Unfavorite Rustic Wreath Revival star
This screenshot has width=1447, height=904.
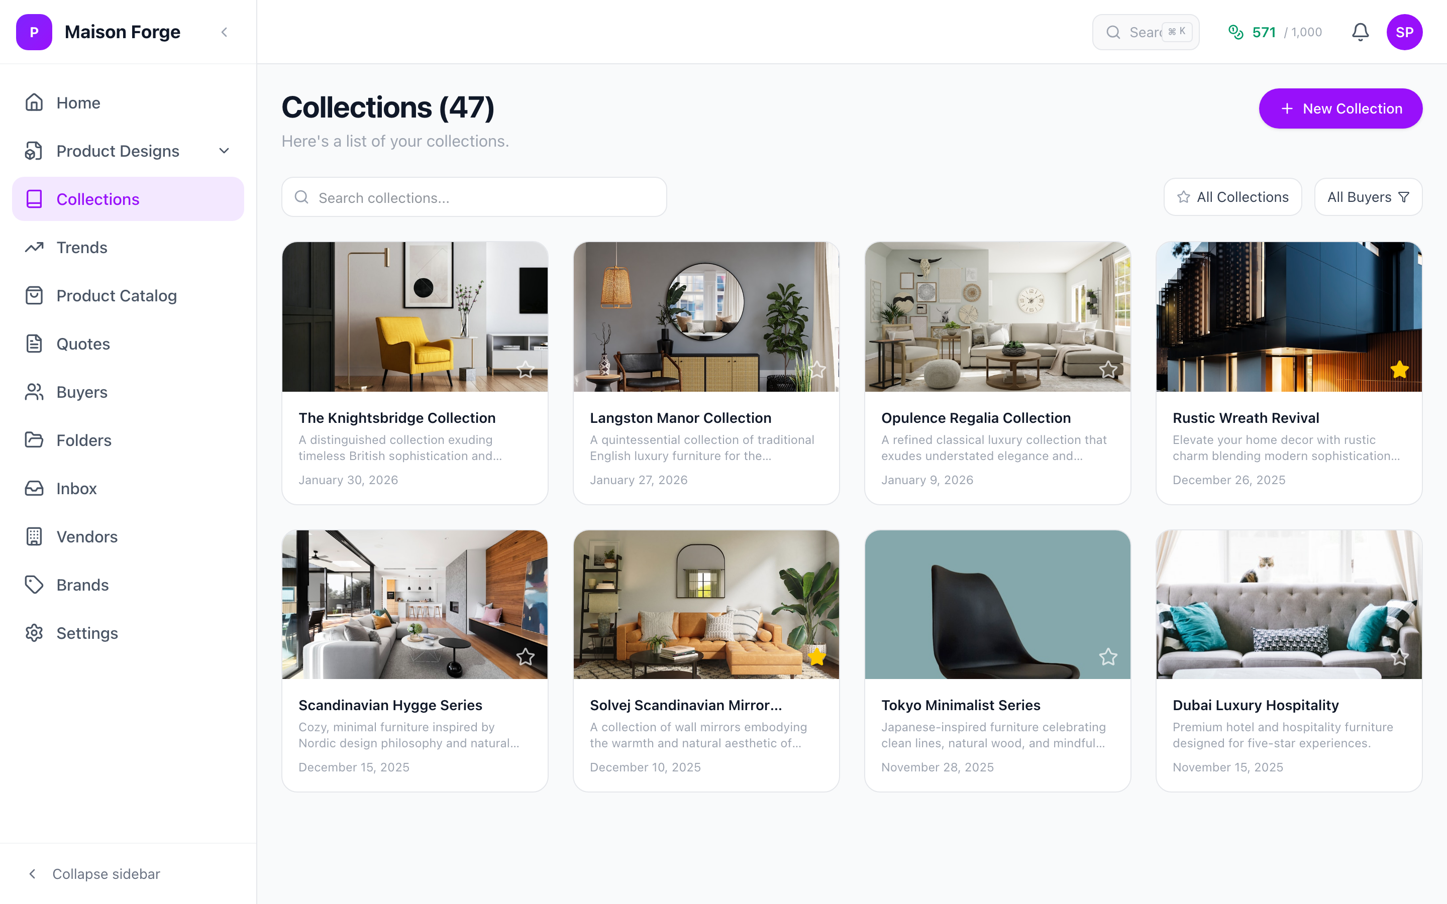pos(1399,370)
